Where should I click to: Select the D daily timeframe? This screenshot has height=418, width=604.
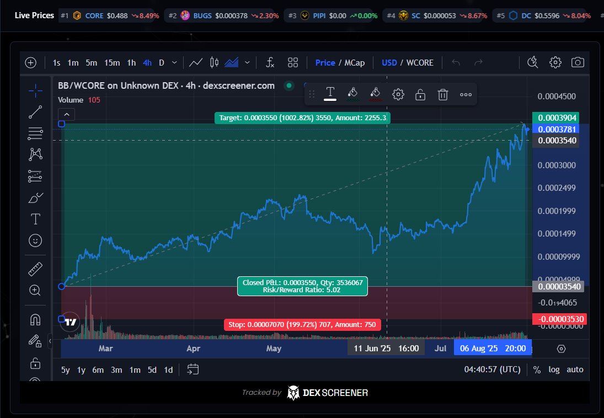click(162, 63)
